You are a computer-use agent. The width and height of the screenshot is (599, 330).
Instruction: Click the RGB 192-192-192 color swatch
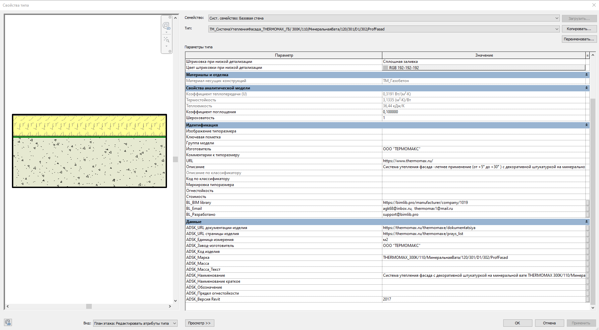point(385,68)
